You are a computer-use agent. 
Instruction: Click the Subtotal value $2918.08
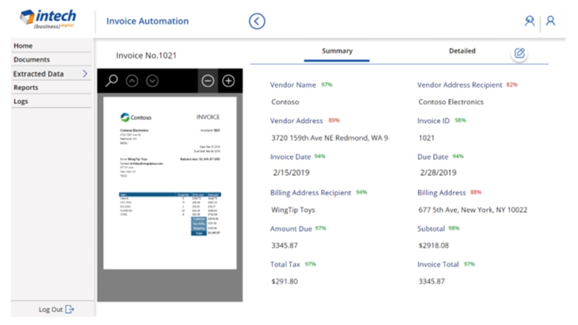pyautogui.click(x=433, y=246)
